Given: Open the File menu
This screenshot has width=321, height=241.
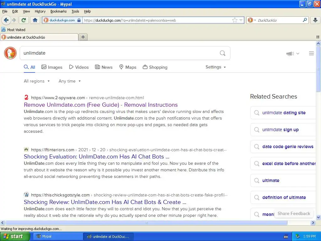Looking at the screenshot, I should pos(5,11).
